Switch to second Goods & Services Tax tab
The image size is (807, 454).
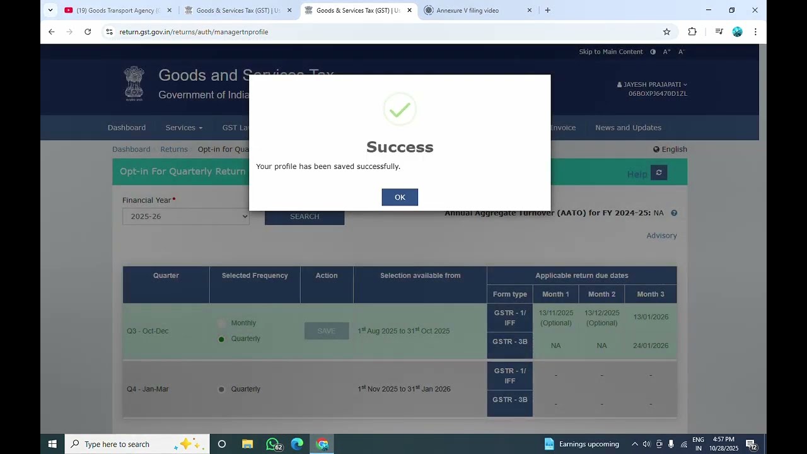pos(358,10)
